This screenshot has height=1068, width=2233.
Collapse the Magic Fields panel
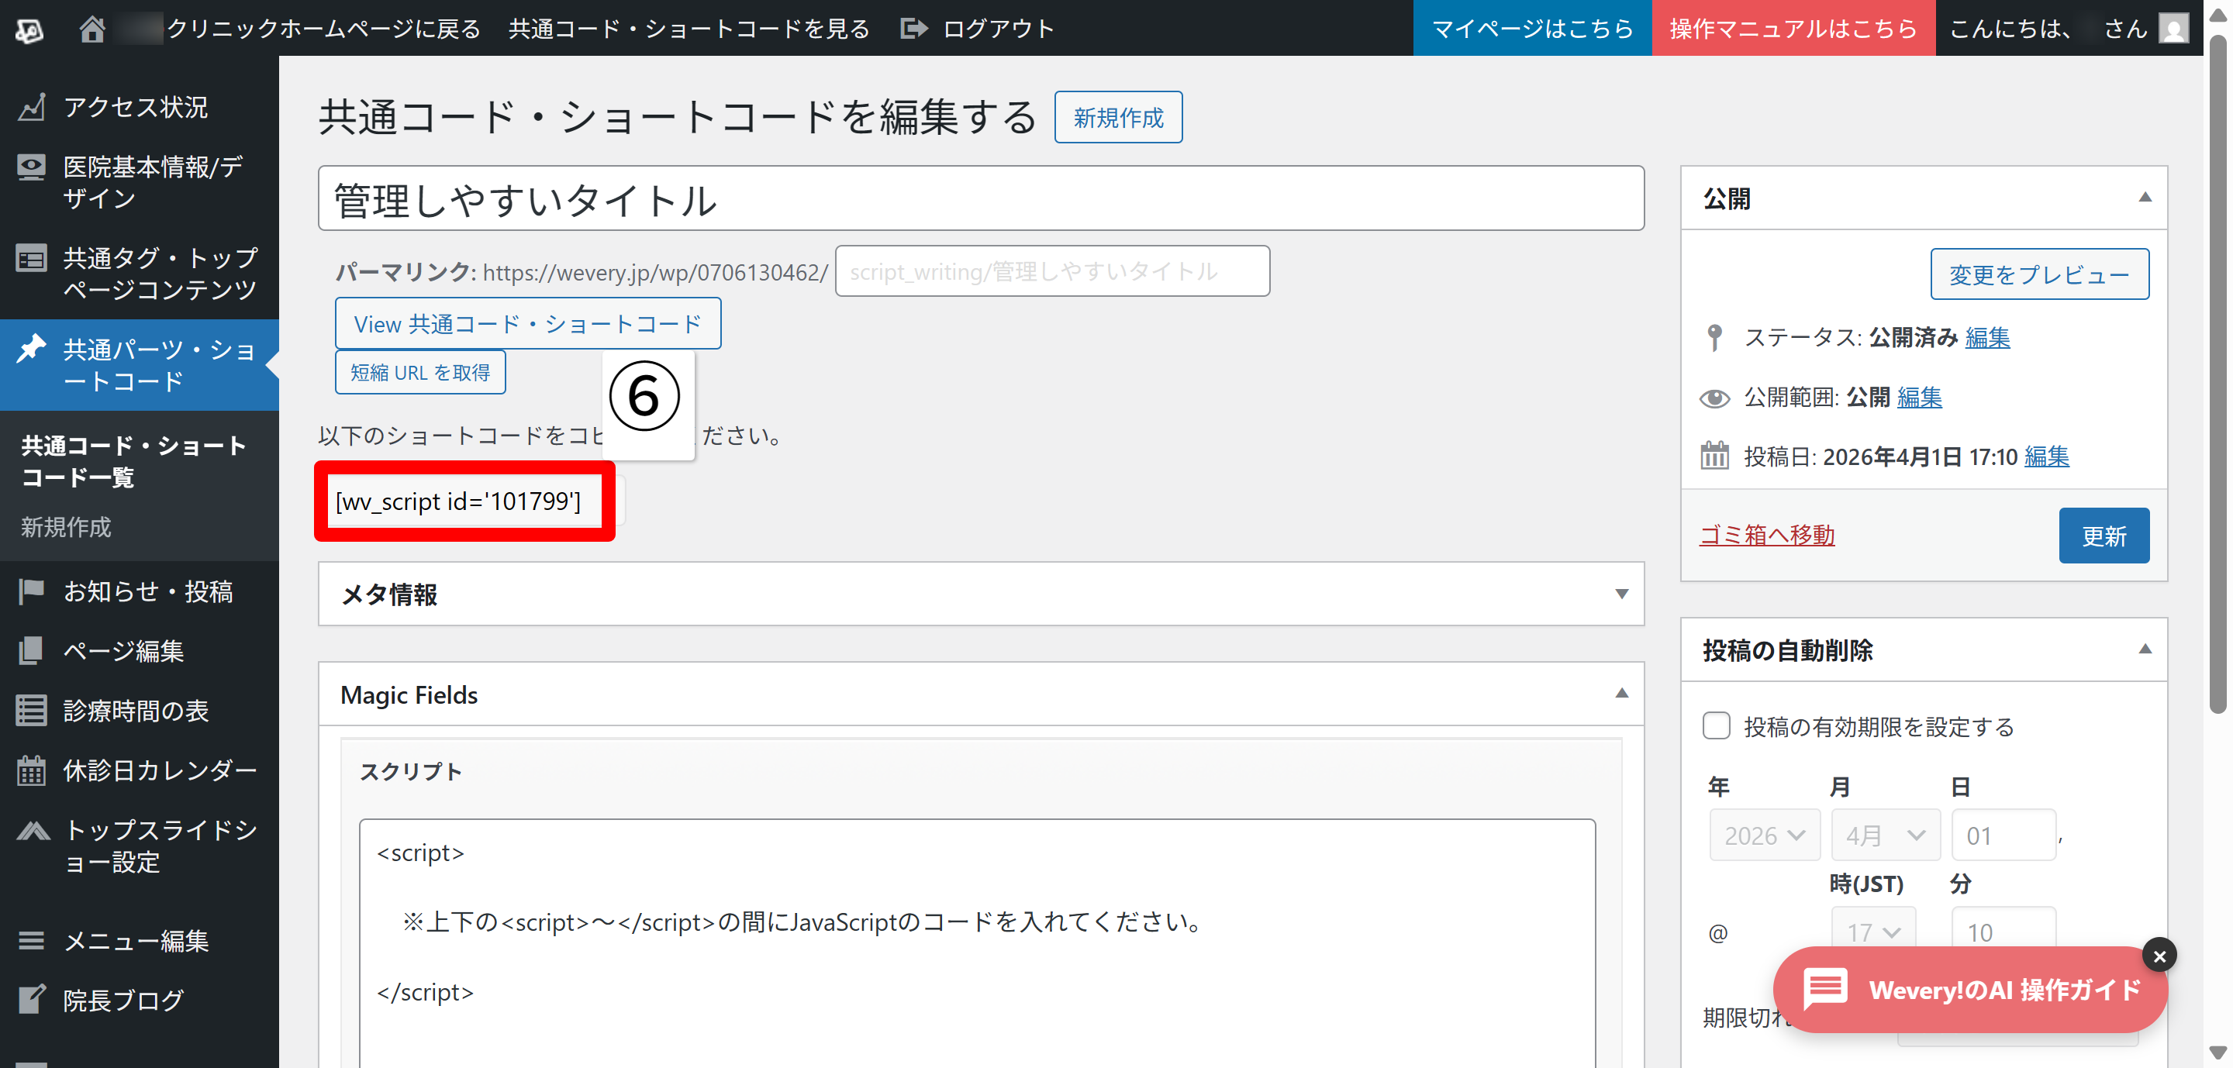[x=1621, y=694]
